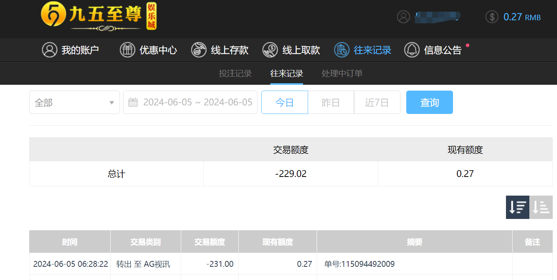Select the 昨日 date filter option
The height and width of the screenshot is (280, 557).
tap(331, 102)
